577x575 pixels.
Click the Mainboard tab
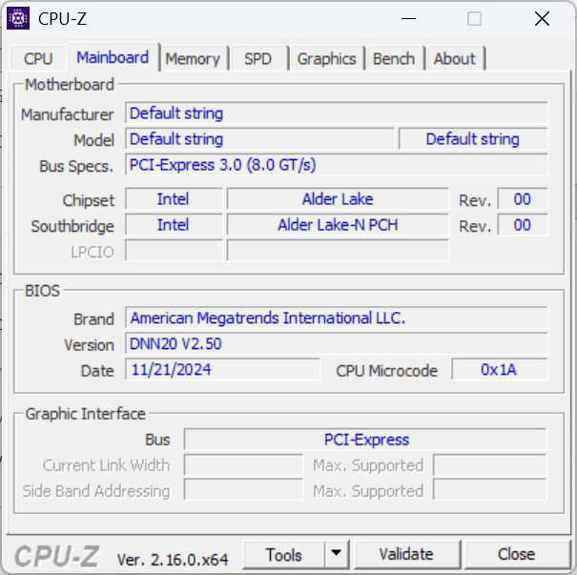tap(113, 57)
